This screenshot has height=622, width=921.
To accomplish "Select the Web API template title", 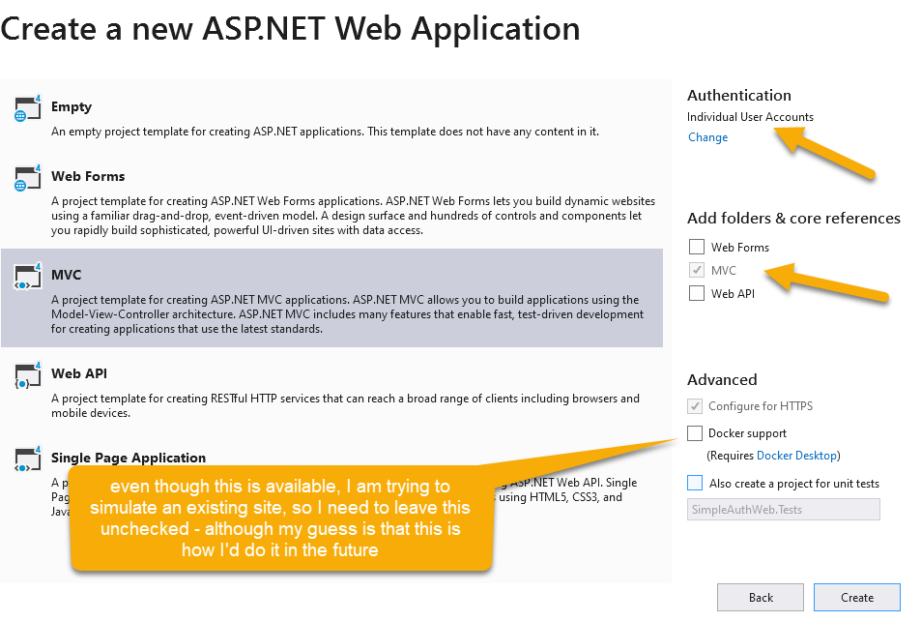I will 79,374.
